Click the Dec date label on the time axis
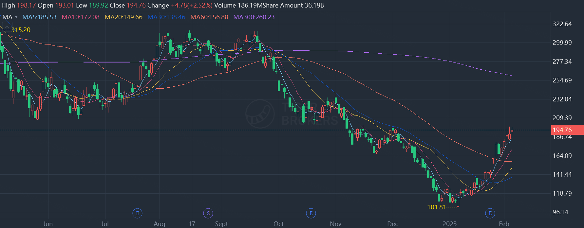Viewport: 584px width, 228px height. click(x=392, y=224)
